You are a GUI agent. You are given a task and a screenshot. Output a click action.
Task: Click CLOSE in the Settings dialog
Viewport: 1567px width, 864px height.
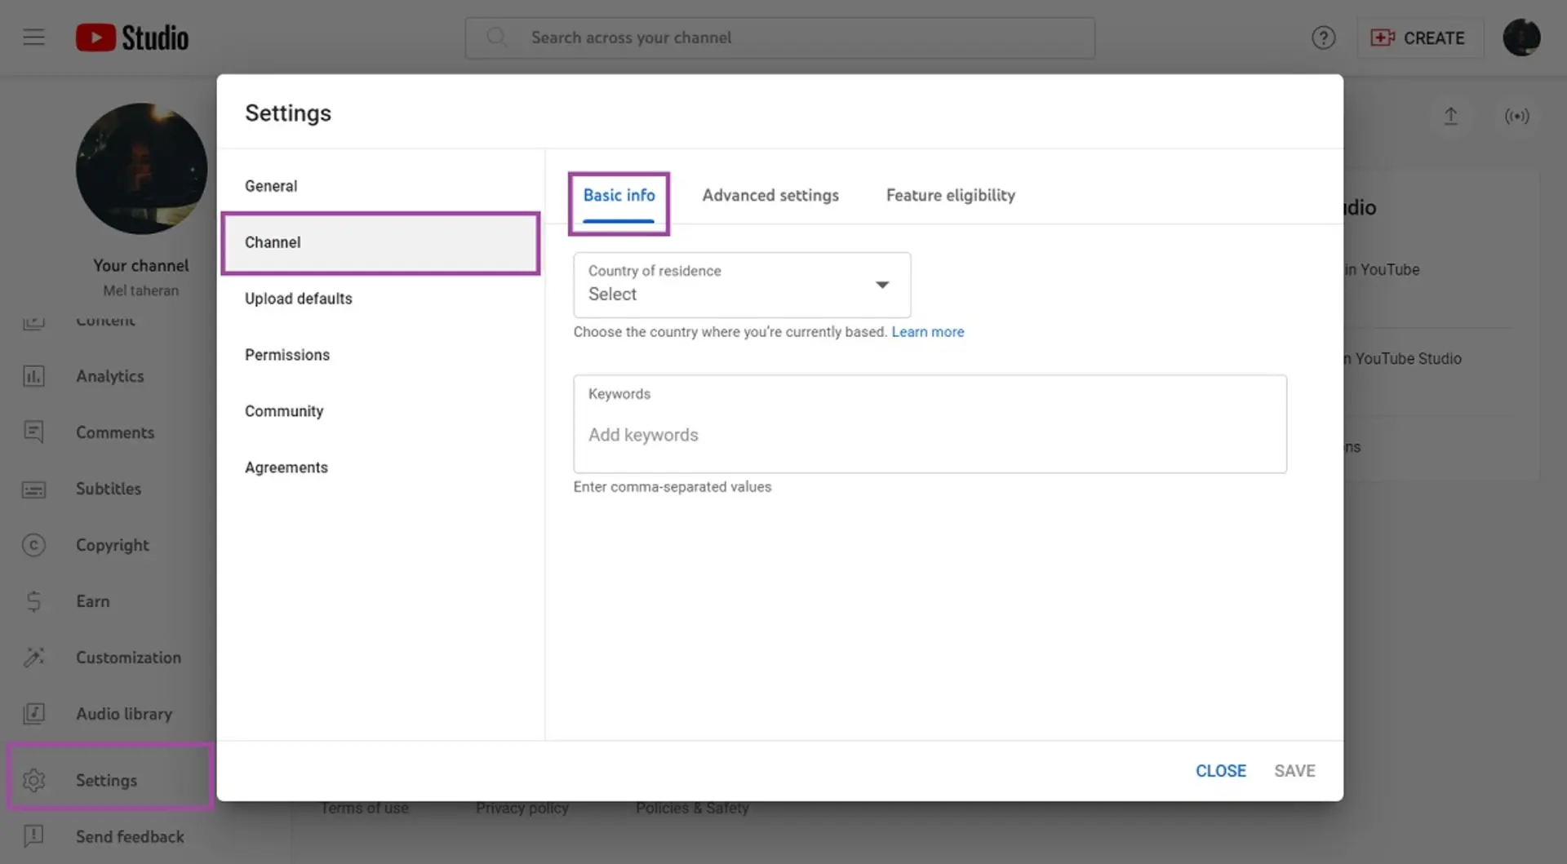(1221, 771)
